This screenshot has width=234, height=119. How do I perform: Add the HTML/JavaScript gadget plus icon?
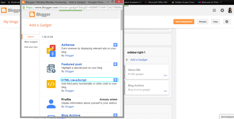pos(115,80)
